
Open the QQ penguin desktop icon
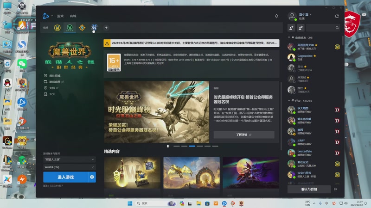point(7,85)
